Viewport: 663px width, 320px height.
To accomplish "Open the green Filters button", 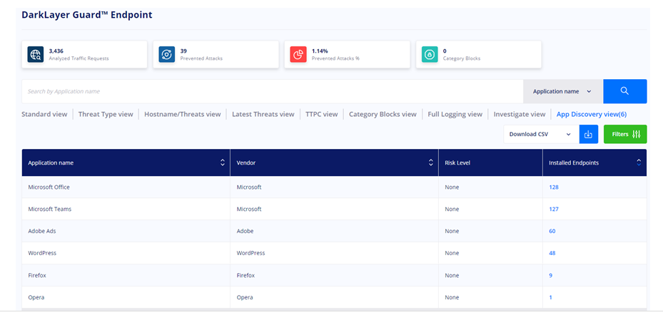I will click(625, 134).
